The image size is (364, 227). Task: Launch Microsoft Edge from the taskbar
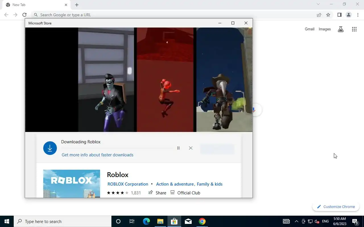tap(146, 221)
